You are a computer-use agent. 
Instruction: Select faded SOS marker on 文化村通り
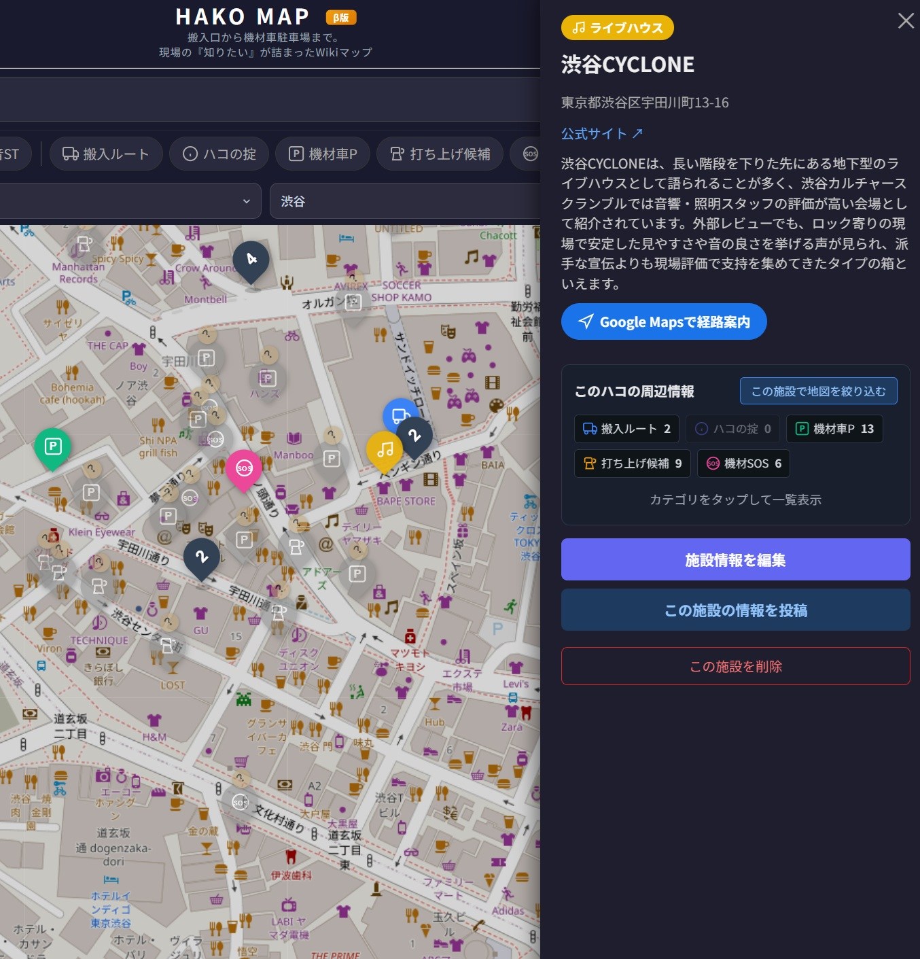240,802
